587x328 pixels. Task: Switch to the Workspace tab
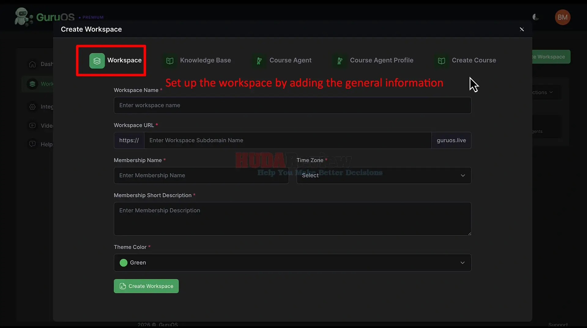coord(115,61)
